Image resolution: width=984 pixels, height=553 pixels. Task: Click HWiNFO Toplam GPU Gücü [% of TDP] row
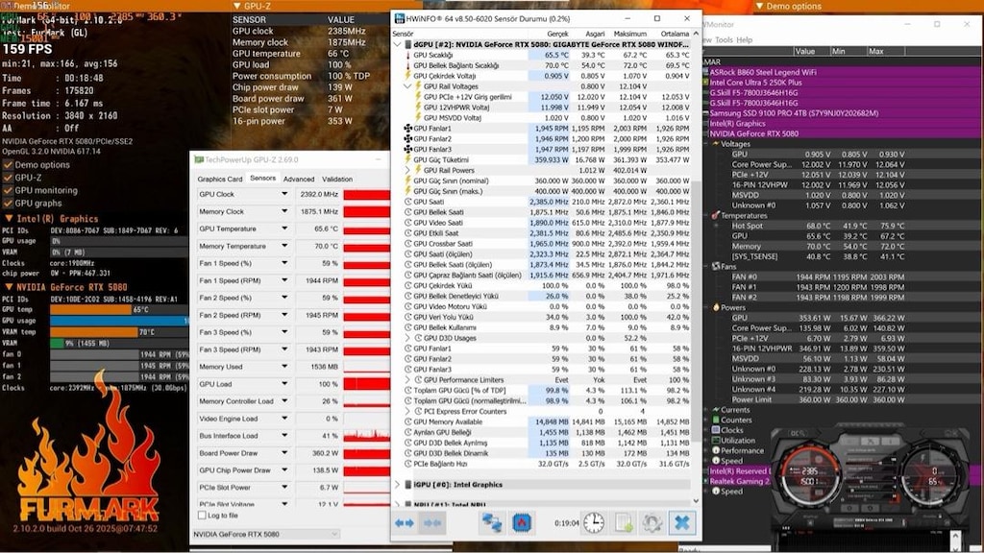coord(547,391)
